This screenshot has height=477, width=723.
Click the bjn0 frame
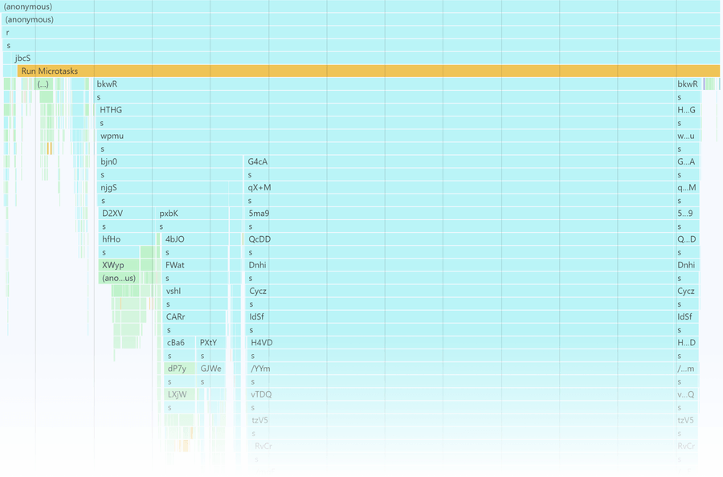pyautogui.click(x=170, y=161)
